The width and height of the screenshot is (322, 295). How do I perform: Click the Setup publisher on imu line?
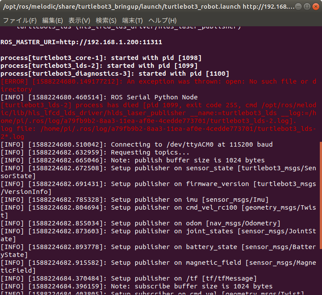pos(135,200)
